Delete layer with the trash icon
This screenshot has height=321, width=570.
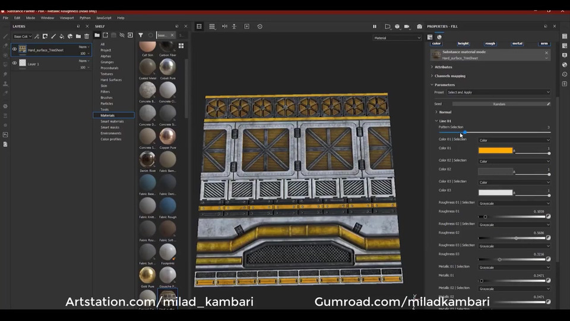(87, 36)
